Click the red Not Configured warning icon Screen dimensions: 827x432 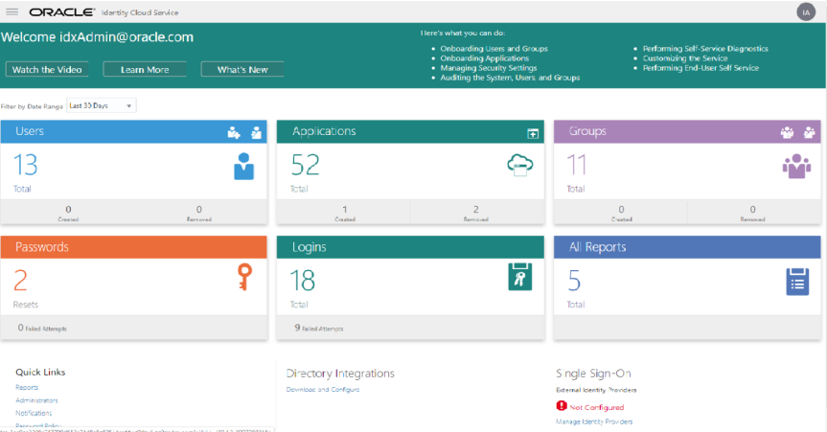562,405
